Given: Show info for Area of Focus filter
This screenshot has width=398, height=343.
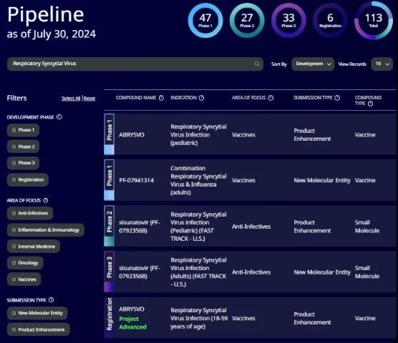Looking at the screenshot, I should 46,200.
